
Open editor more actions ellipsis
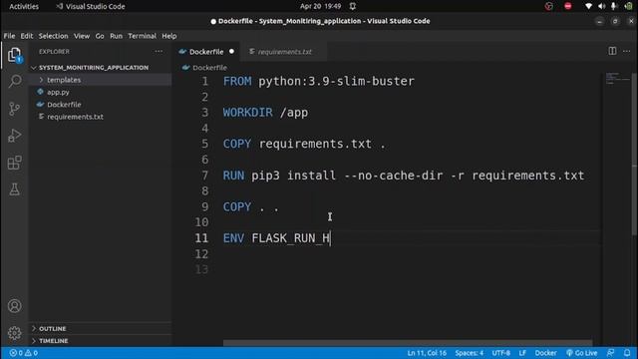click(x=627, y=51)
